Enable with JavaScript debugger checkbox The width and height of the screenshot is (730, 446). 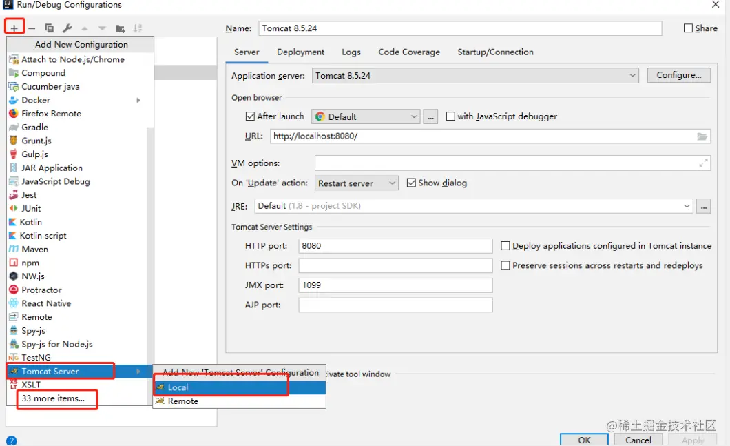click(450, 116)
